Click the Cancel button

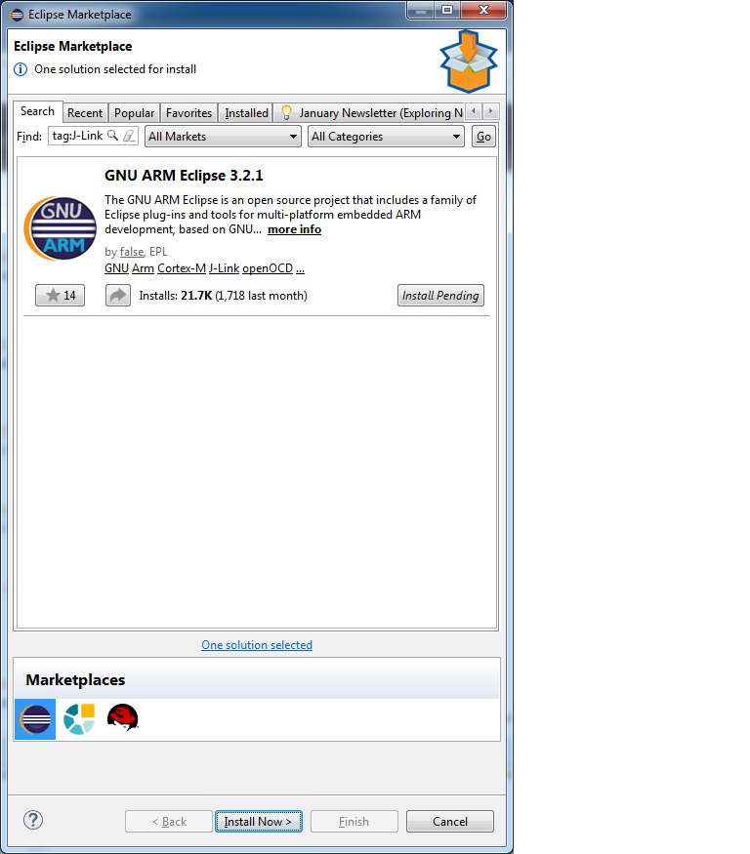(450, 822)
